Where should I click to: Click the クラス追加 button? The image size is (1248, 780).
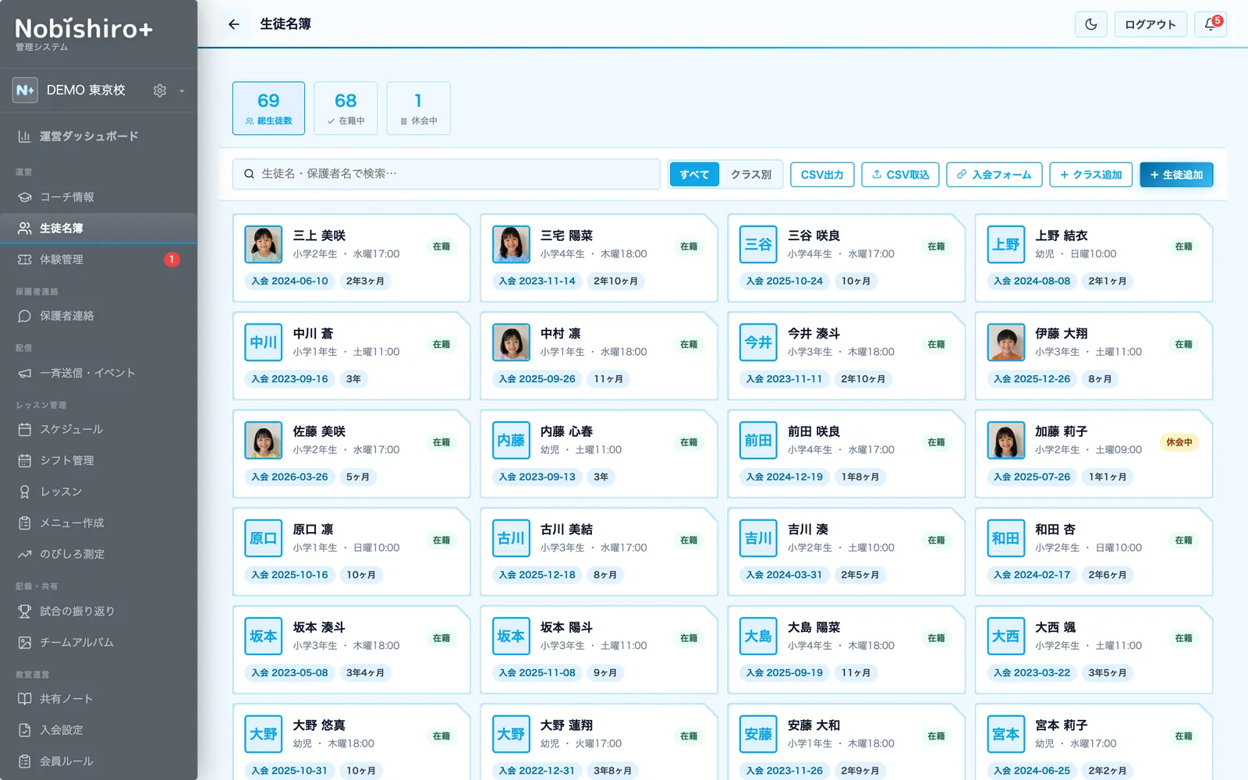coord(1090,175)
